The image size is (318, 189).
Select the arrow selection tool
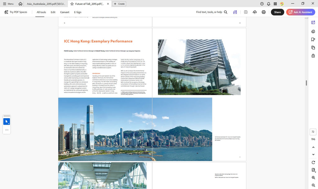pos(7,122)
